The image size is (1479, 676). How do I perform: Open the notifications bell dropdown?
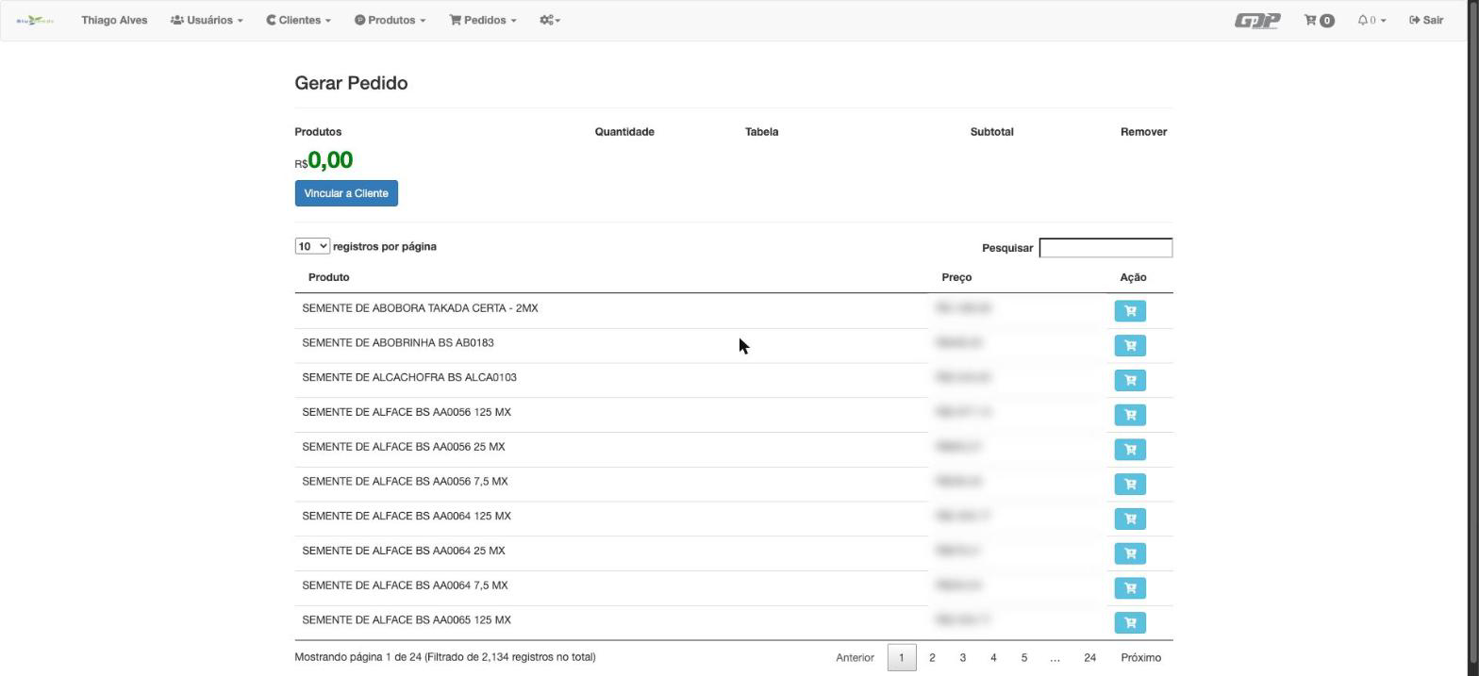tap(1371, 20)
